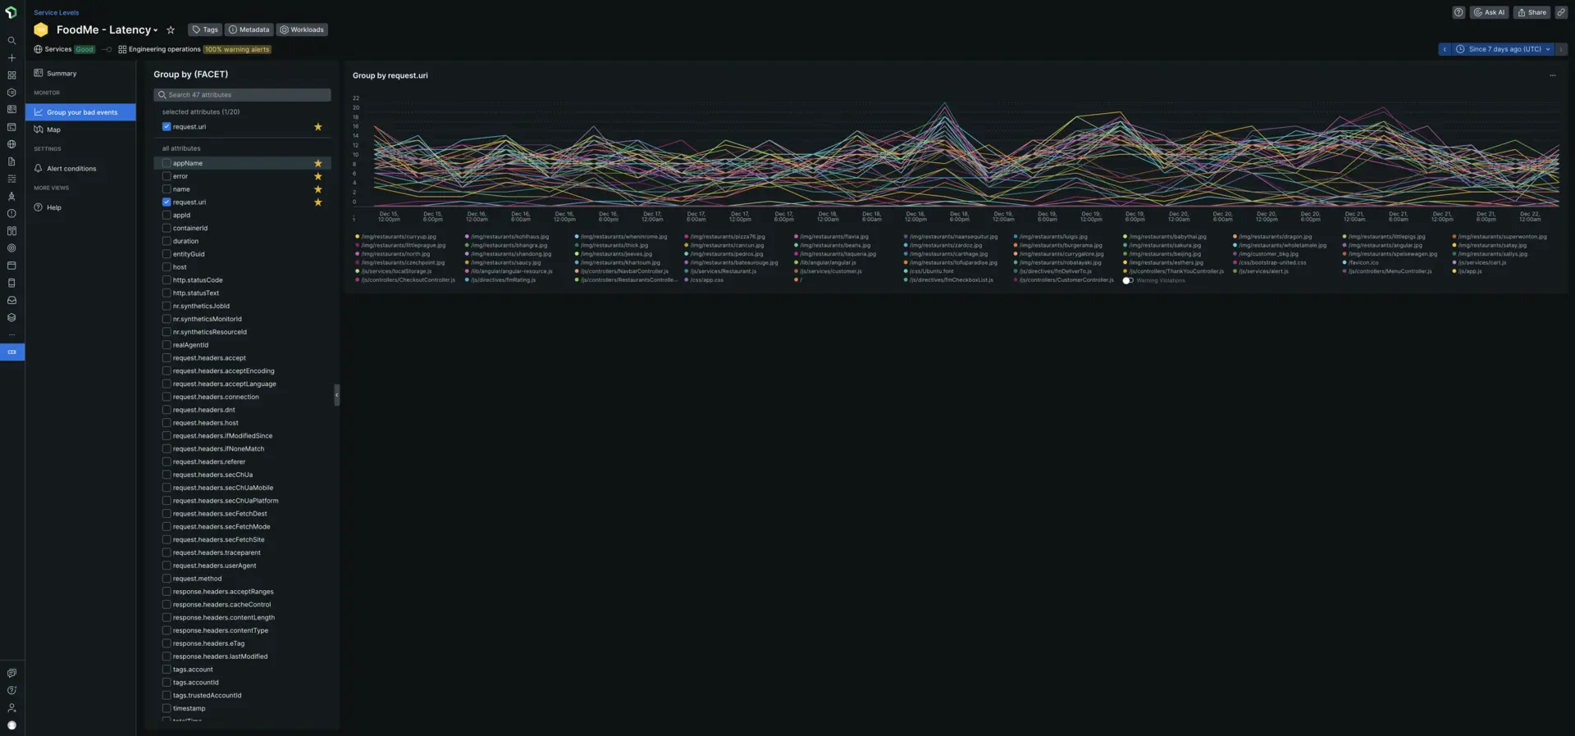Open the Since 7 days ago time picker
Image resolution: width=1575 pixels, height=736 pixels.
click(x=1504, y=49)
